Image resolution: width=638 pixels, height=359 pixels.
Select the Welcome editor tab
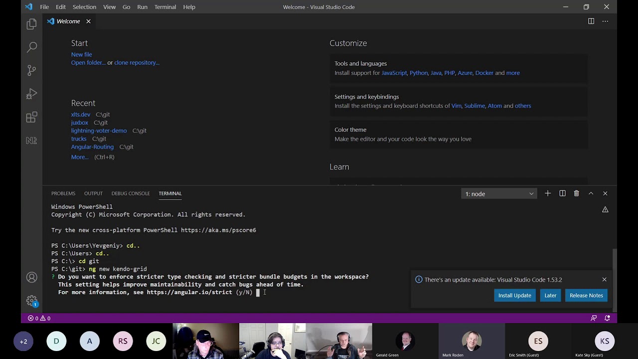pos(69,21)
